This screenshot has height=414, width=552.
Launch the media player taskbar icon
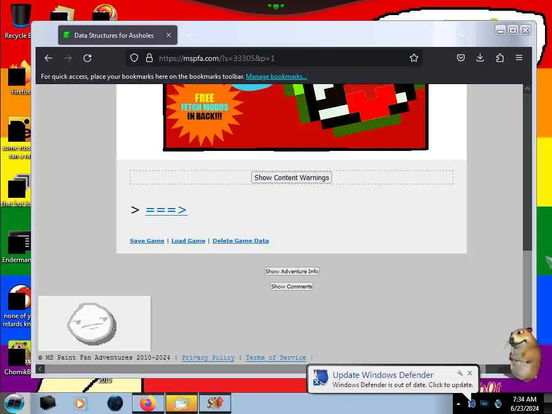click(x=80, y=403)
